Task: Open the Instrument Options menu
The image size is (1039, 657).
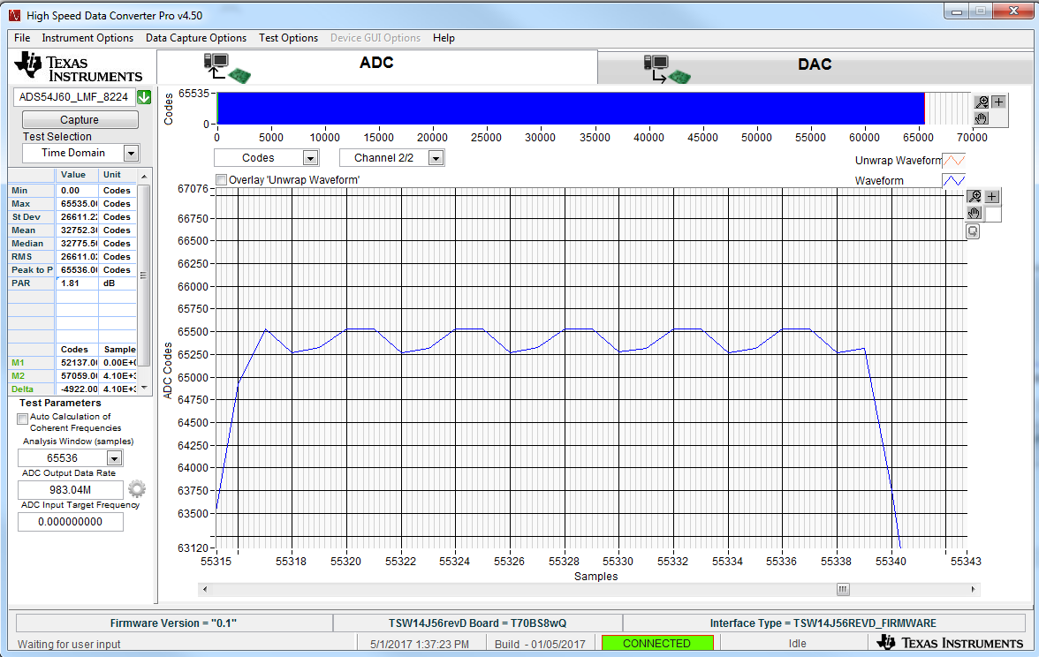Action: tap(87, 38)
